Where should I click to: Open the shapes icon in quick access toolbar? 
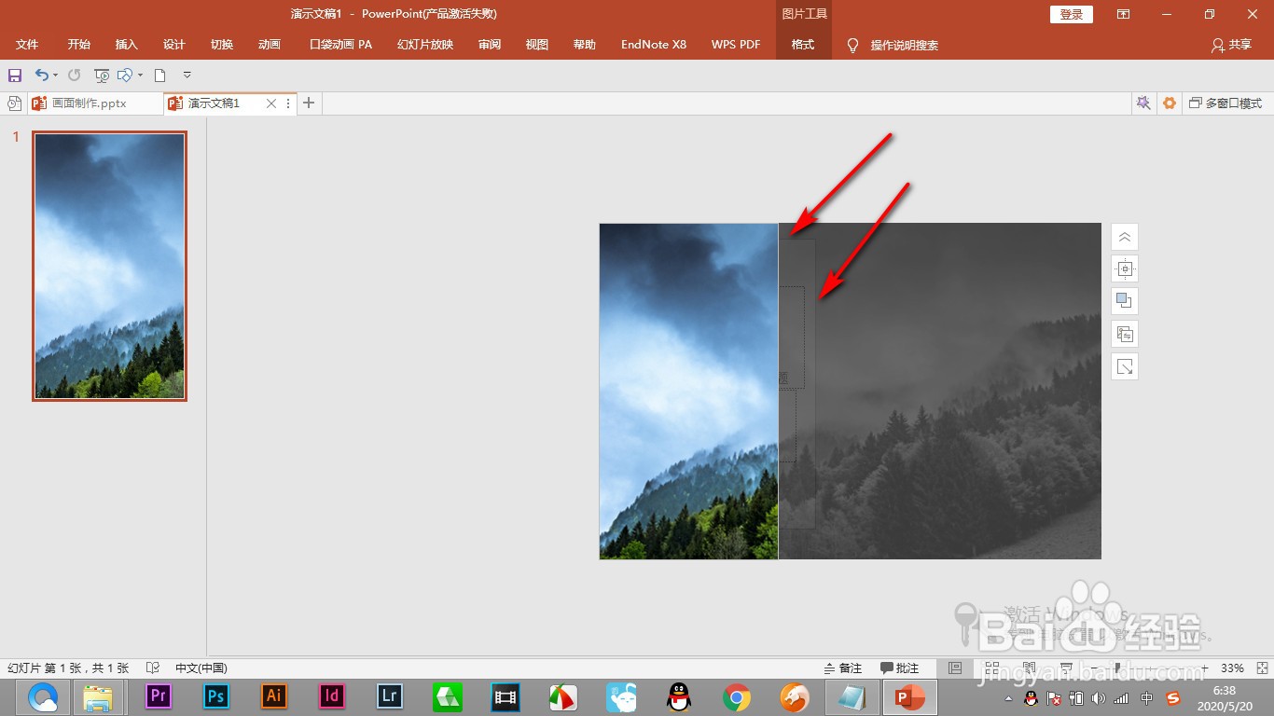click(125, 76)
